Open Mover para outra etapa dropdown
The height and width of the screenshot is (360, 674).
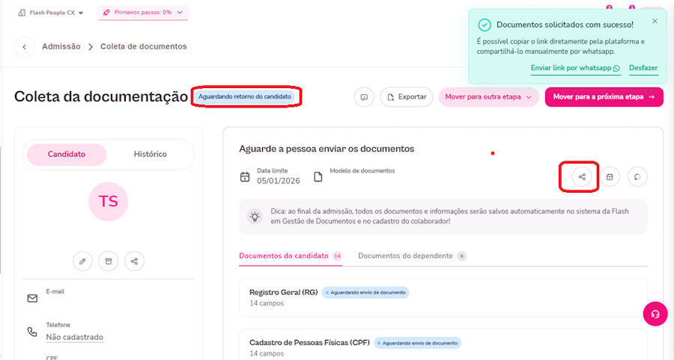[x=488, y=97]
